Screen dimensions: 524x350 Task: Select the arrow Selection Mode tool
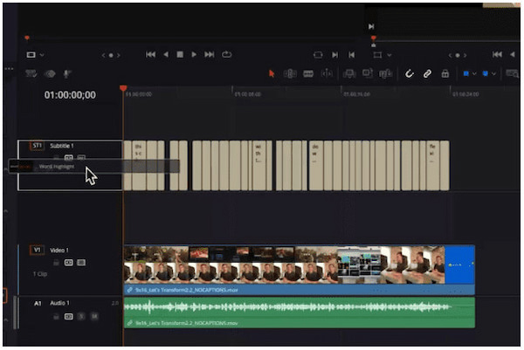pyautogui.click(x=272, y=74)
